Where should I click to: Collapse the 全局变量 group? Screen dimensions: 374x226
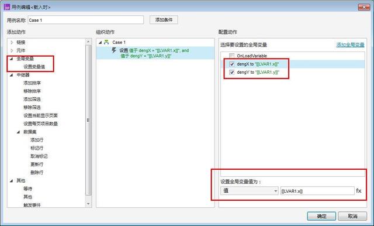coord(11,59)
